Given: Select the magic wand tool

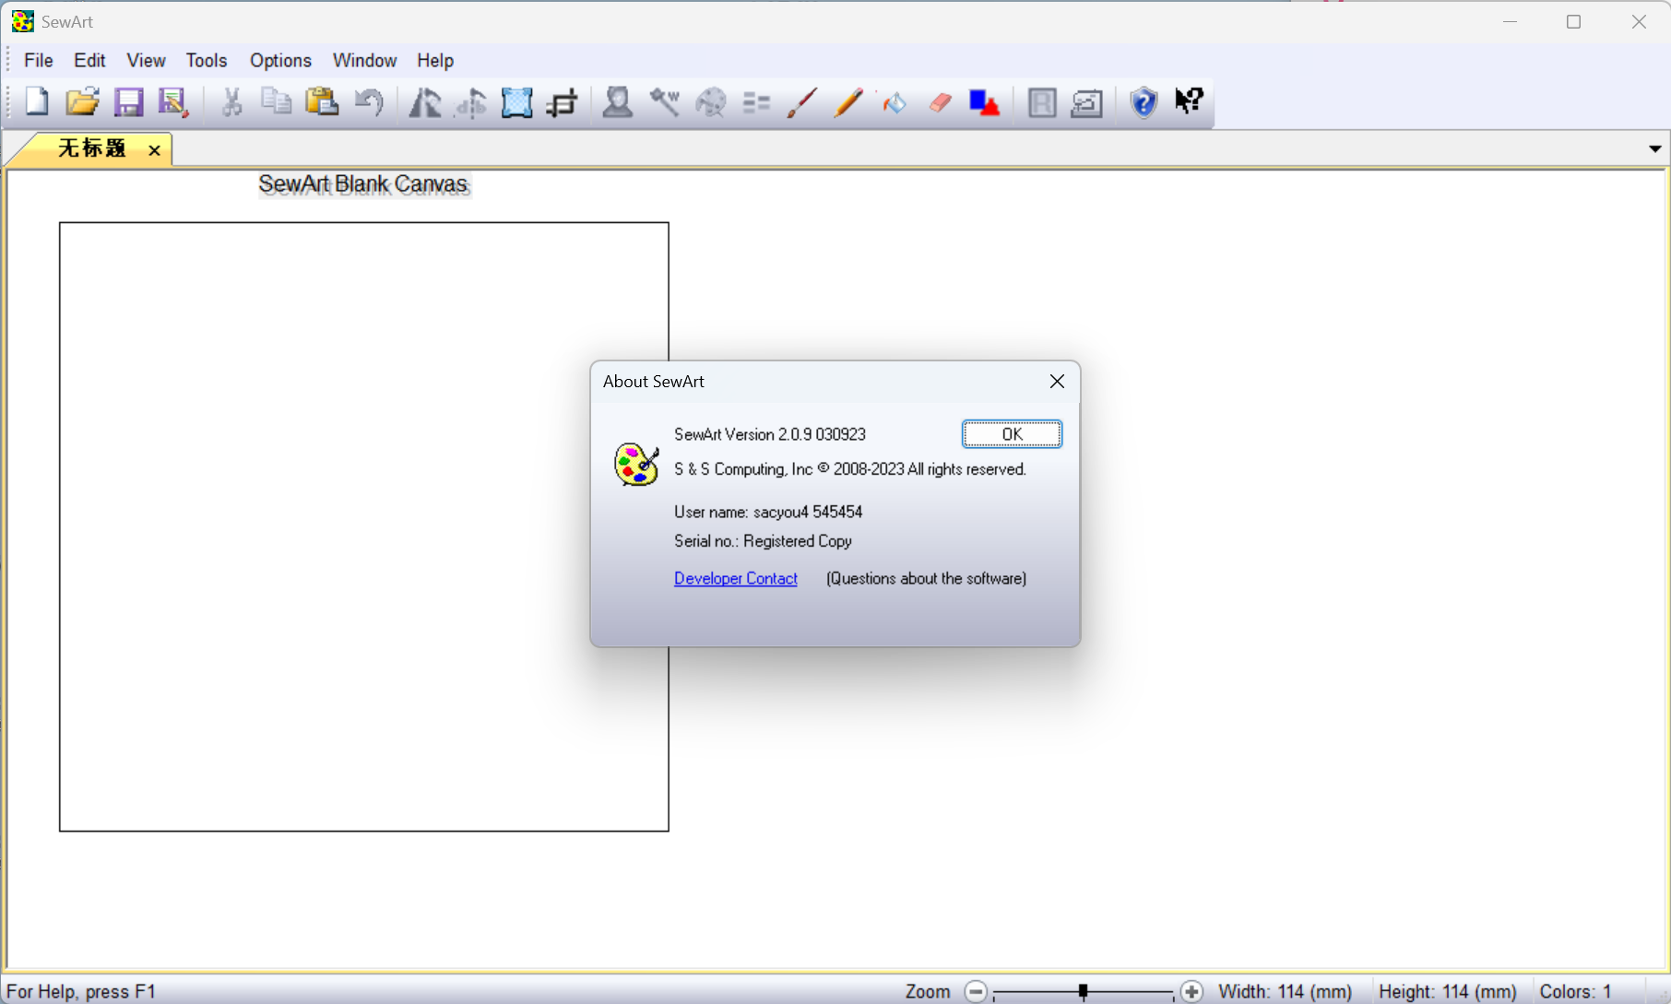Looking at the screenshot, I should pos(664,101).
